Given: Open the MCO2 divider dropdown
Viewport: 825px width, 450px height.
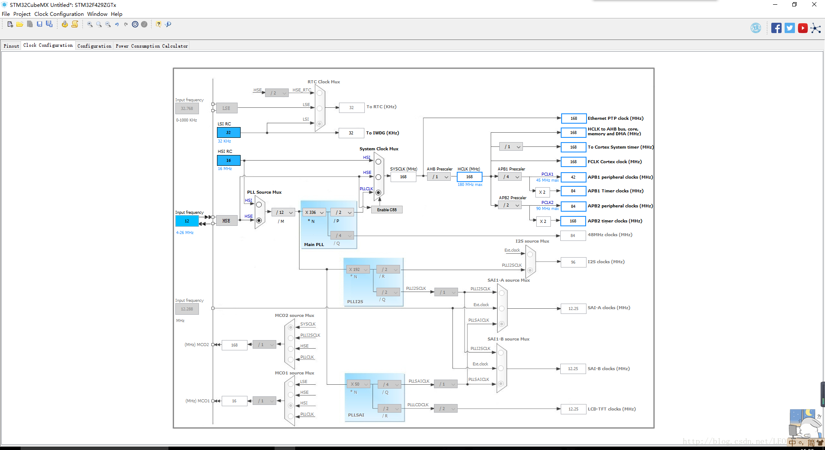Looking at the screenshot, I should (264, 345).
